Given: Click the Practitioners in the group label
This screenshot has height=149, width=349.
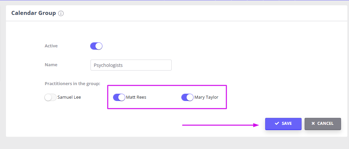Looking at the screenshot, I should click(x=73, y=84).
